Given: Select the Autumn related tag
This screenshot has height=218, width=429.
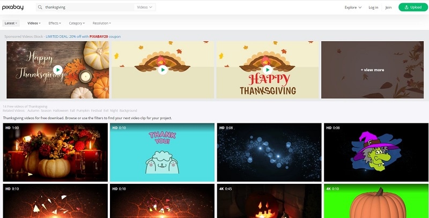Looking at the screenshot, I should (33, 111).
